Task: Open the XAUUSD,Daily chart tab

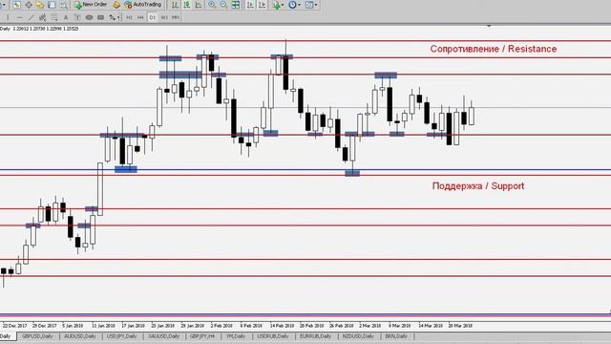Action: coord(163,336)
